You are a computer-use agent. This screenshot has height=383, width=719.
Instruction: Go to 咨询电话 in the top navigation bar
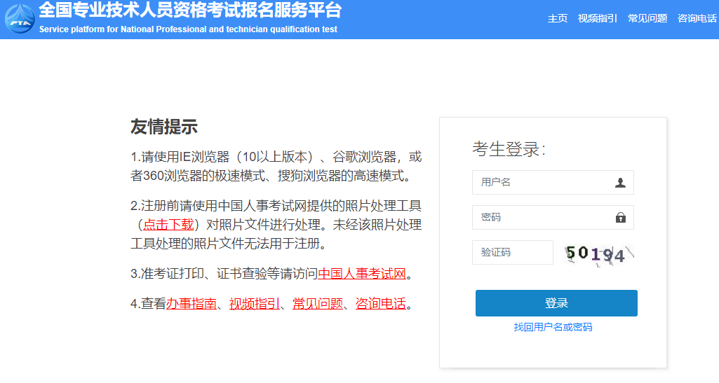[x=697, y=19]
